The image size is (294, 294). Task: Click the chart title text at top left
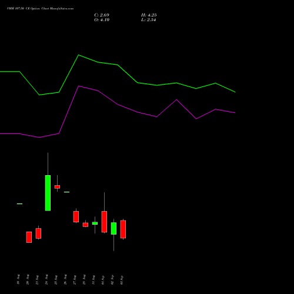[40, 9]
